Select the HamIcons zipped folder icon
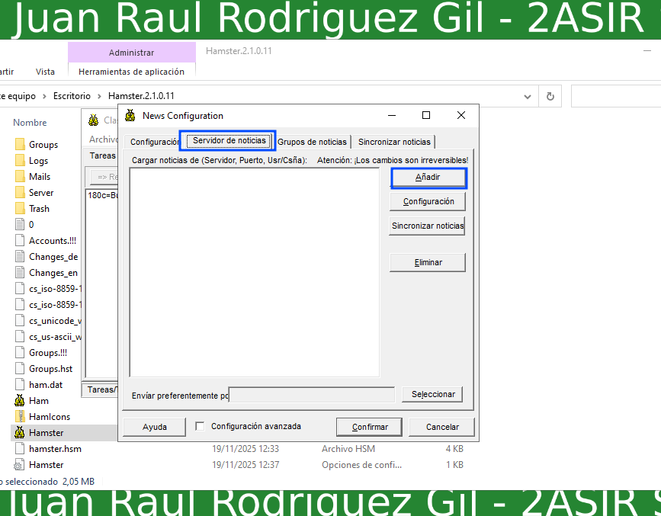This screenshot has height=516, width=661. point(20,416)
